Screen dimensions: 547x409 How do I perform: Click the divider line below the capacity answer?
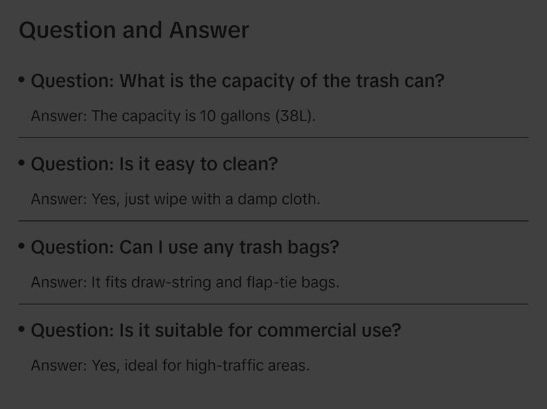273,137
